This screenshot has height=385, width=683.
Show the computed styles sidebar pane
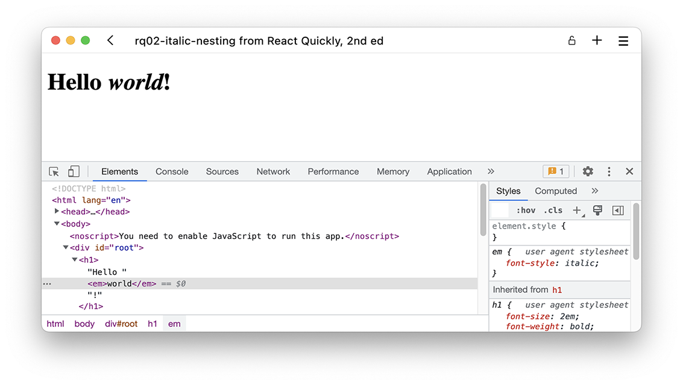pyautogui.click(x=618, y=210)
